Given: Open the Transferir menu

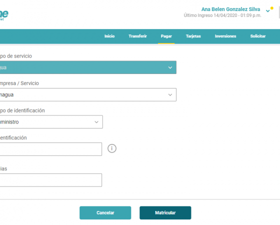Looking at the screenshot, I should click(x=137, y=36).
